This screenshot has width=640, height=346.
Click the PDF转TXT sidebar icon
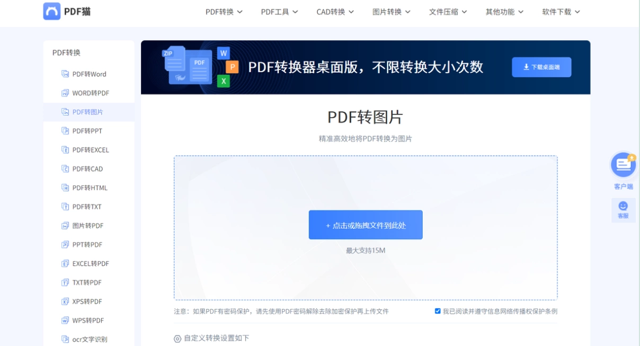[x=65, y=207]
